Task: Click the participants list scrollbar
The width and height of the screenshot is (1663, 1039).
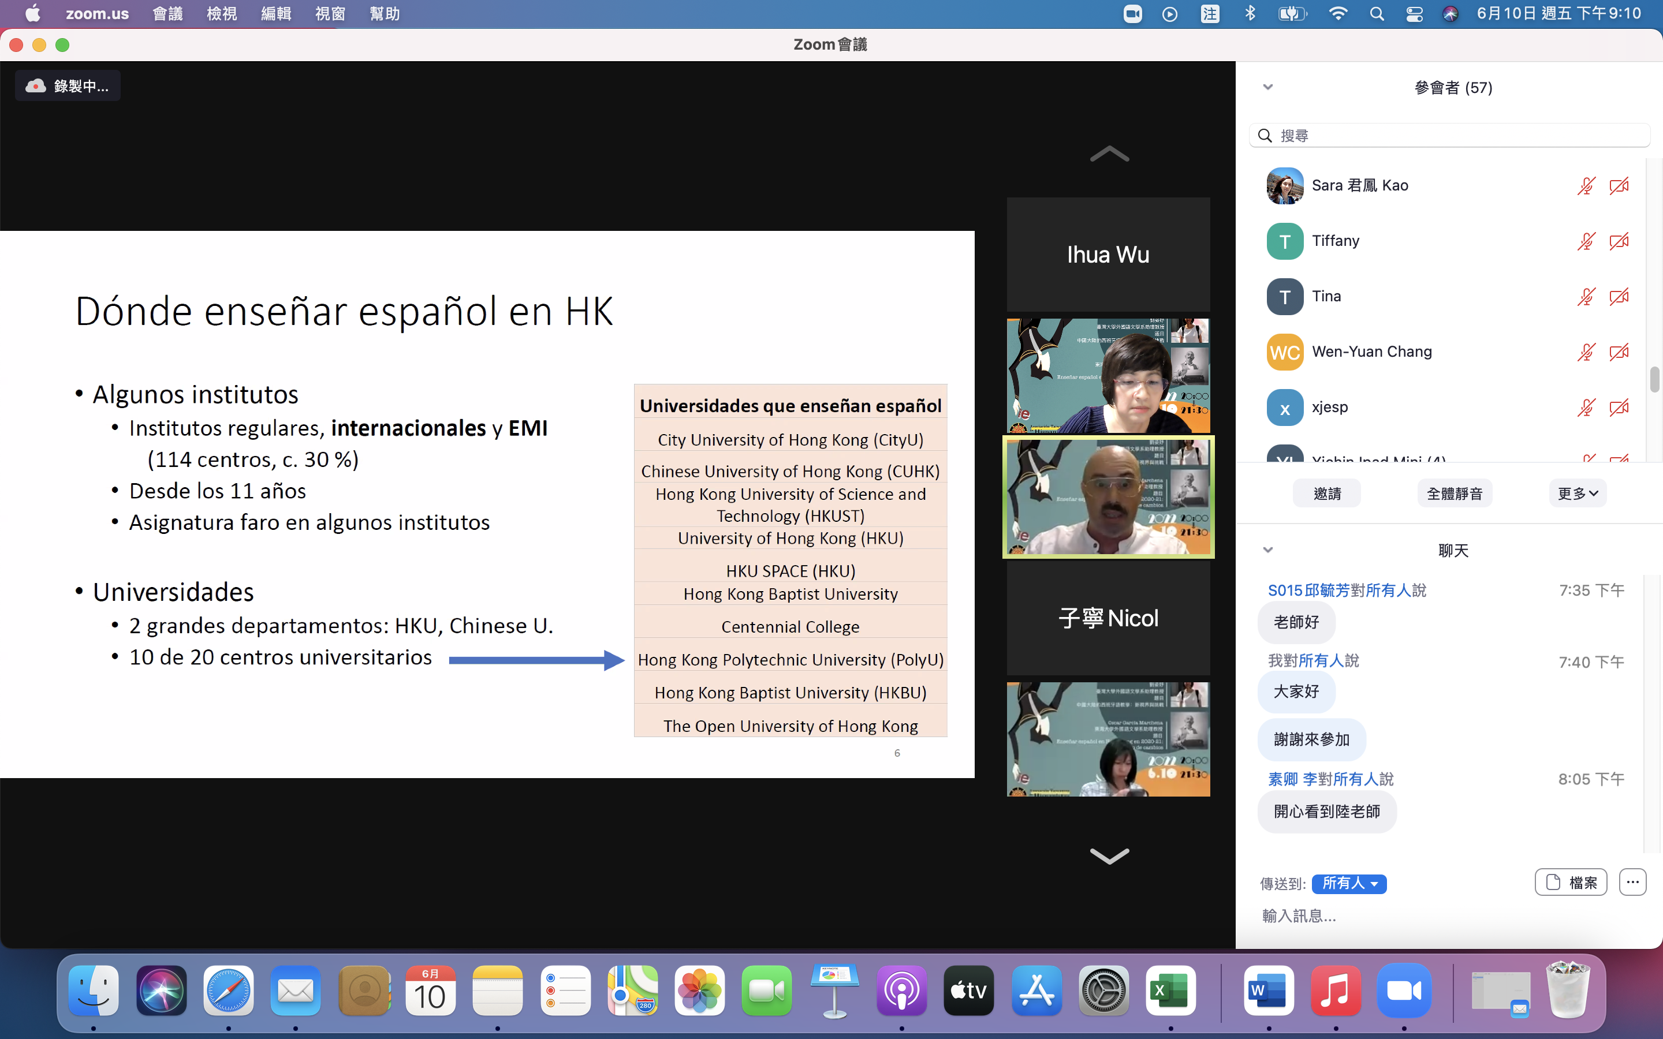Action: pyautogui.click(x=1654, y=379)
